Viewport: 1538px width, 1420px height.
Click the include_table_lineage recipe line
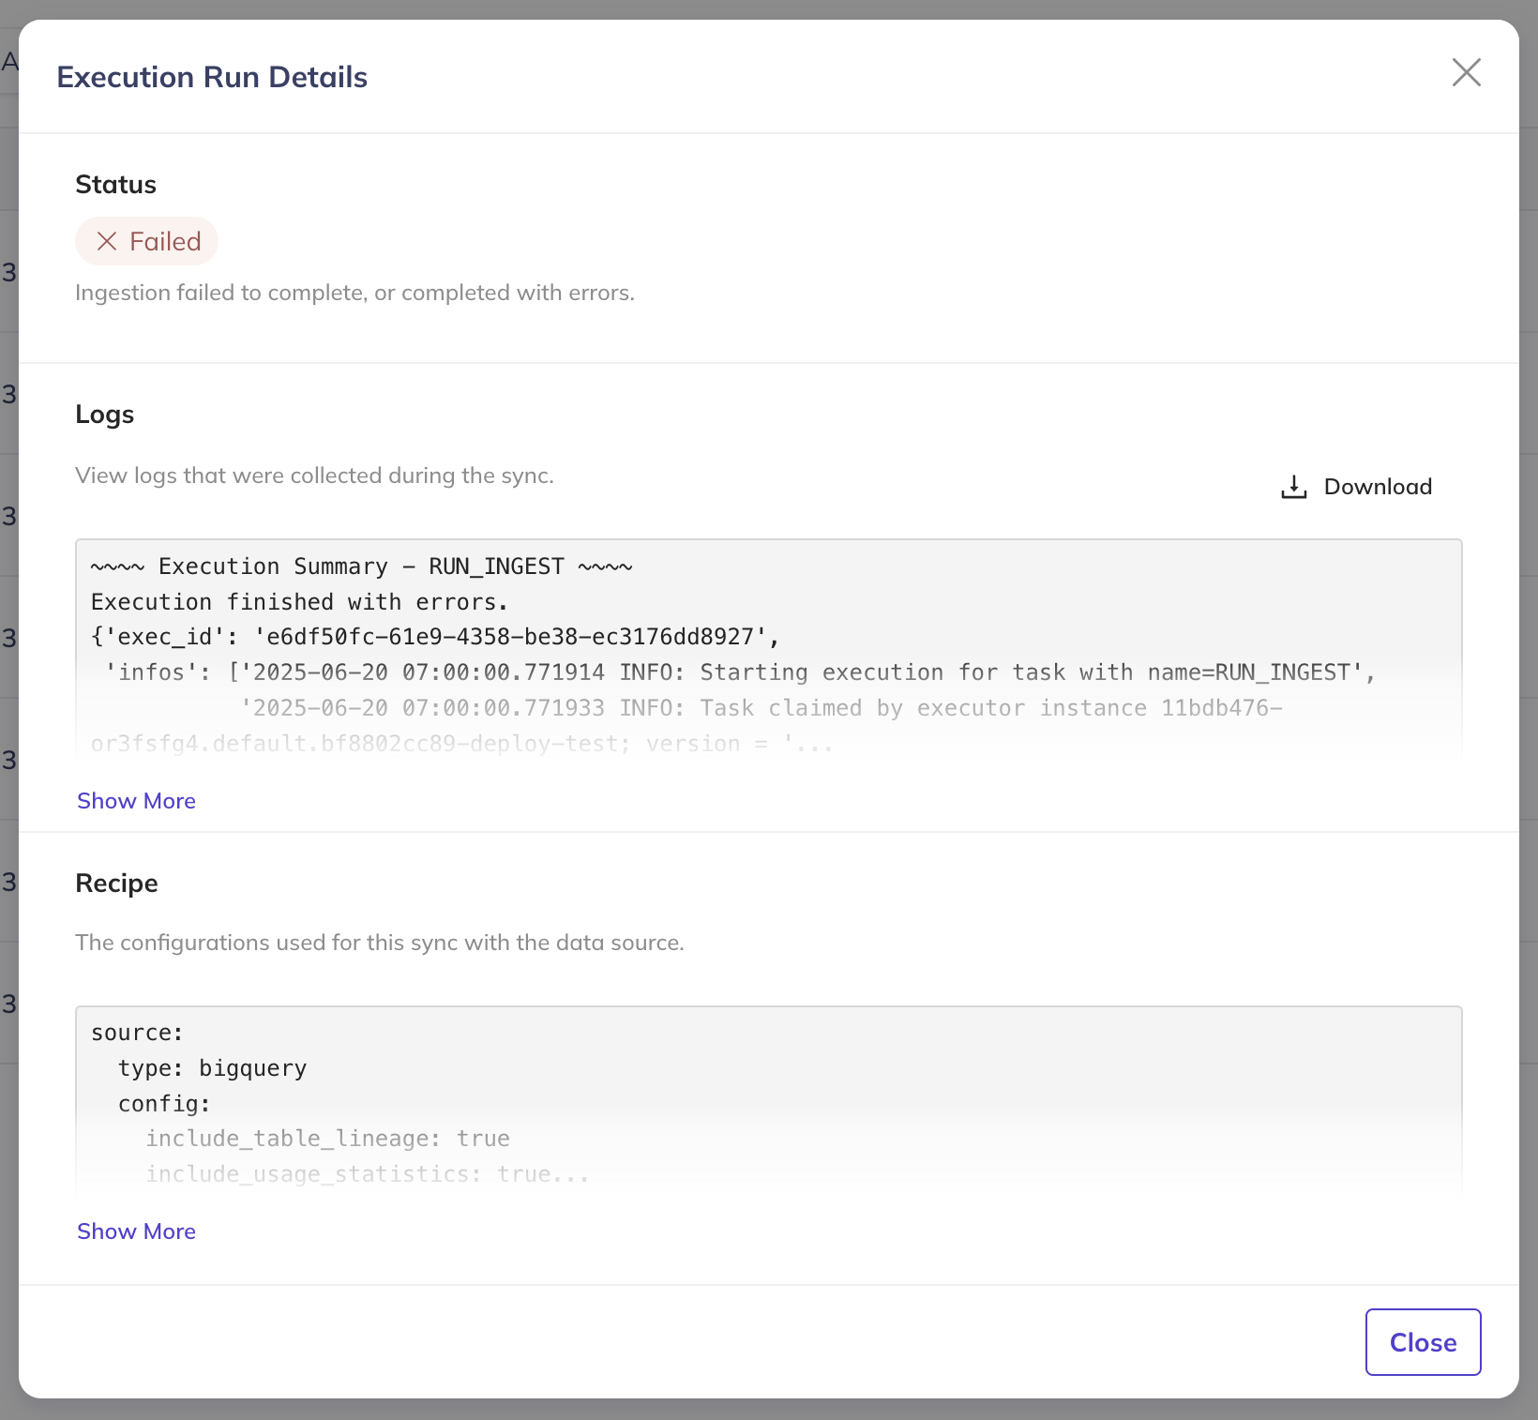(327, 1139)
